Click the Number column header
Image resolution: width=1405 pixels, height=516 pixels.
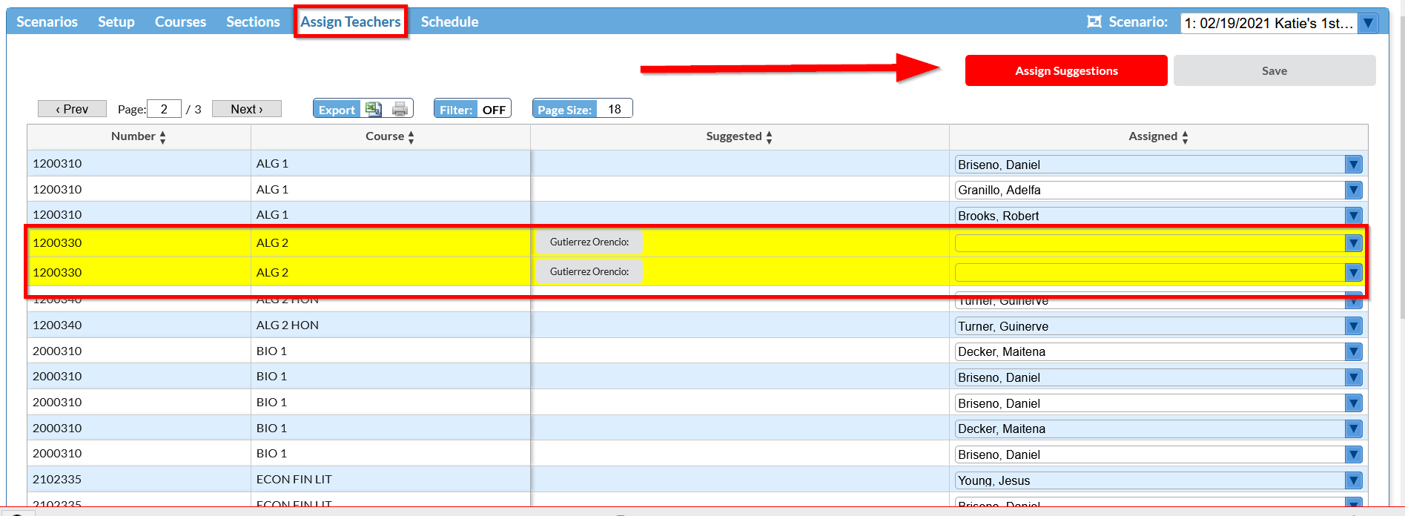[x=139, y=136]
